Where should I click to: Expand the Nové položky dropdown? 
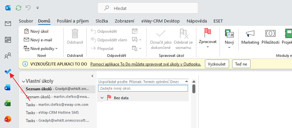pos(41,49)
